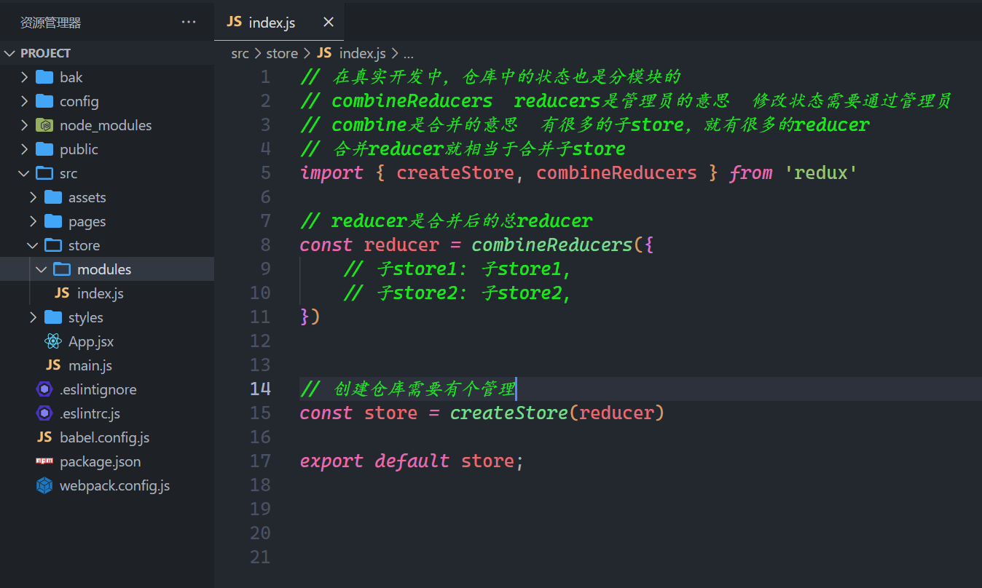Click the 子store1 comment line

457,269
